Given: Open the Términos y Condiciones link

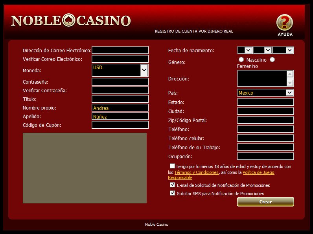Looking at the screenshot, I should (197, 172).
